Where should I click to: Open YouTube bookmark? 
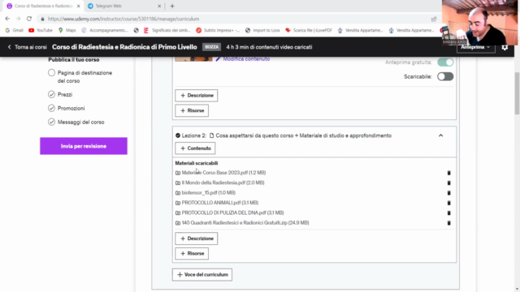pyautogui.click(x=41, y=30)
